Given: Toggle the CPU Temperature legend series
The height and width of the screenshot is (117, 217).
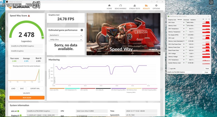Looking at the screenshot, I should [72, 89].
